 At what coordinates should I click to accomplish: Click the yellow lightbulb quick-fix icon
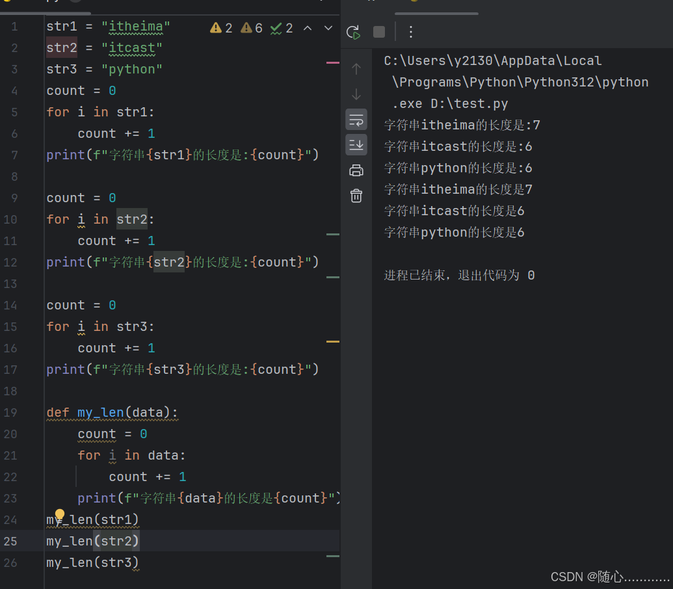tap(60, 514)
